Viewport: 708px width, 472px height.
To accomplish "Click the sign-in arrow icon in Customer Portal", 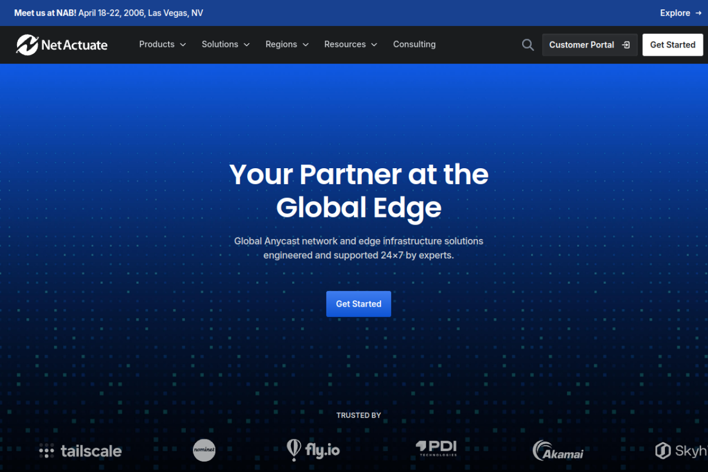I will click(x=626, y=45).
